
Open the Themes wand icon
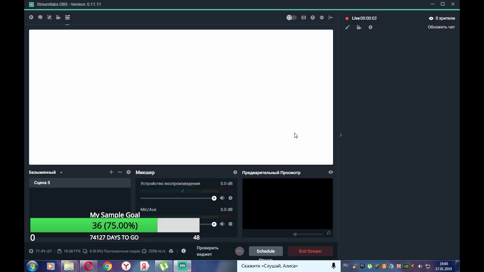tap(49, 17)
